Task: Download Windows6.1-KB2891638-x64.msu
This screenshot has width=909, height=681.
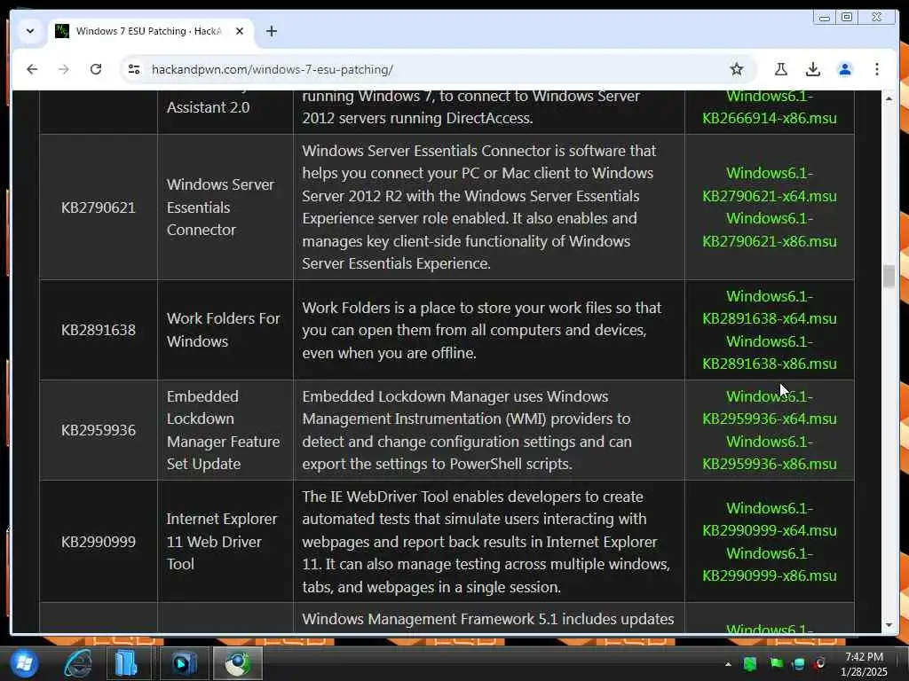Action: click(x=770, y=308)
